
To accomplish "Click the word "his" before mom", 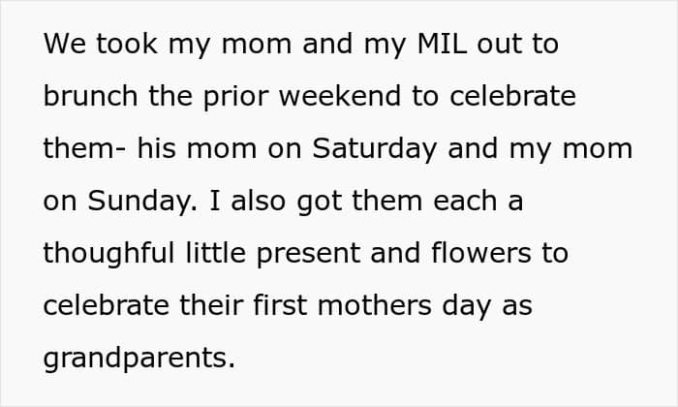I will tap(157, 148).
